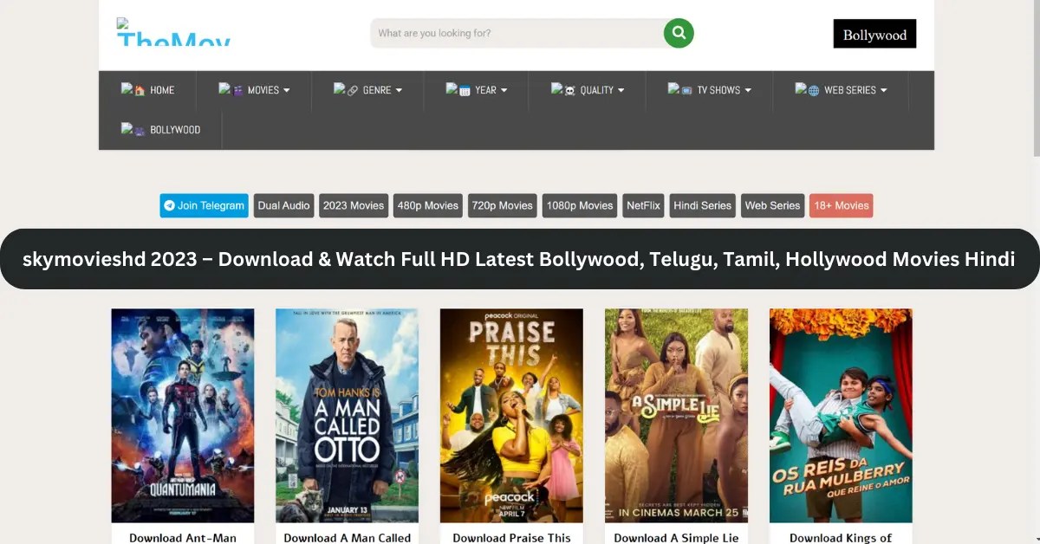The width and height of the screenshot is (1040, 544).
Task: Click the green search magnifier icon
Action: pos(679,33)
